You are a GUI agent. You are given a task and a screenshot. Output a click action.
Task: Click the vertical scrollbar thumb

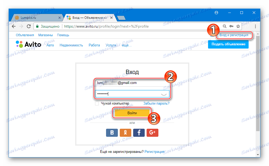click(x=258, y=84)
